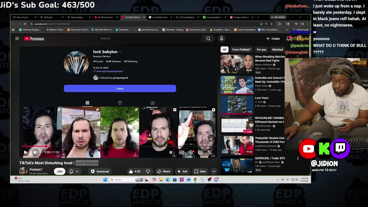
Task: Open the Thumbtack bookmark
Action: (x=122, y=30)
